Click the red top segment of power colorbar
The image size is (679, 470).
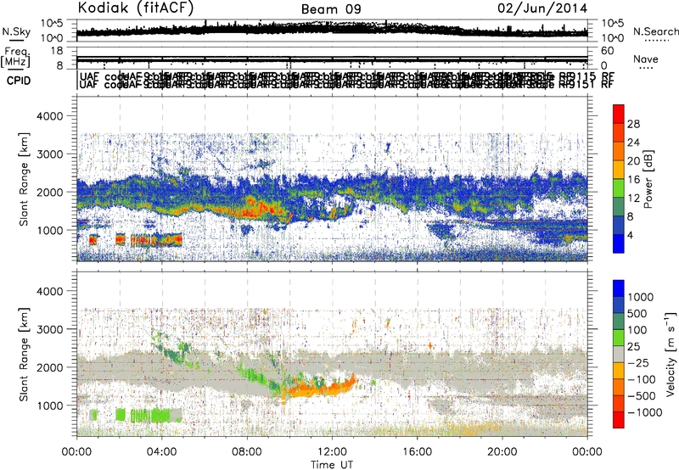(619, 114)
